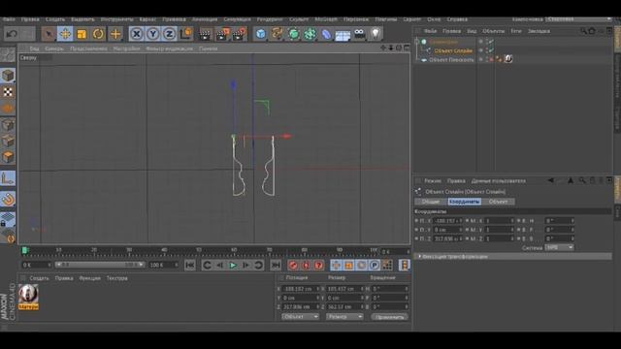
Task: Activate the Move tool icon
Action: tap(65, 34)
